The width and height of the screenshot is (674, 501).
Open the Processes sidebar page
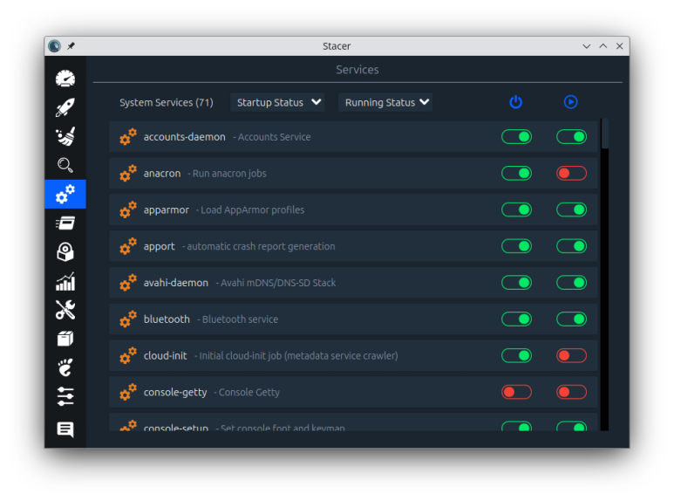point(65,223)
